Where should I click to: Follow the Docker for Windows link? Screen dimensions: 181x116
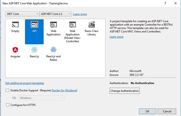64,90
